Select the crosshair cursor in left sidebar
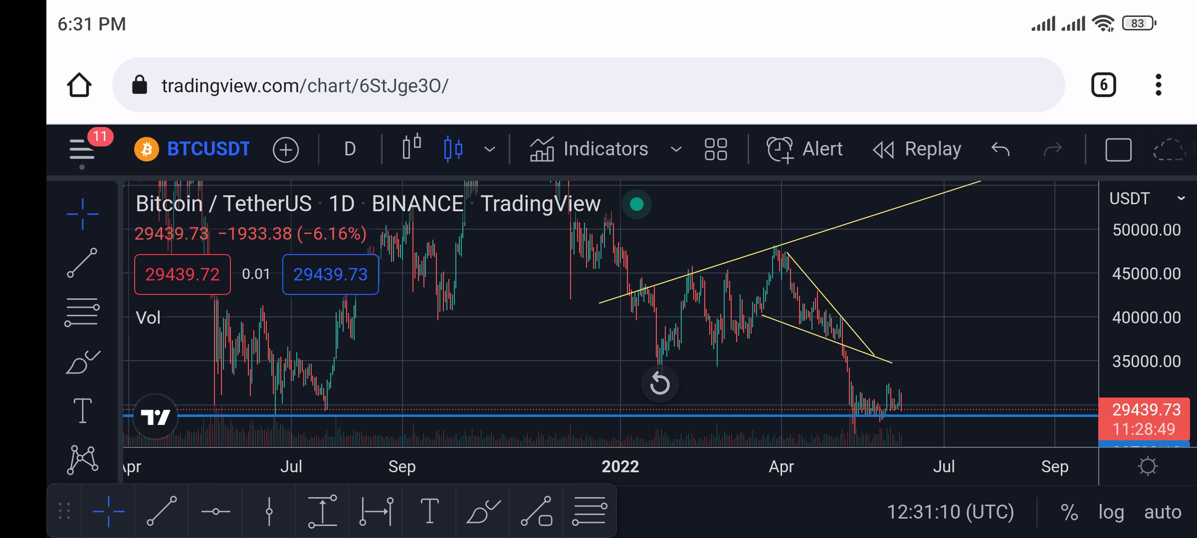Screen dimensions: 1197x538 [83, 214]
